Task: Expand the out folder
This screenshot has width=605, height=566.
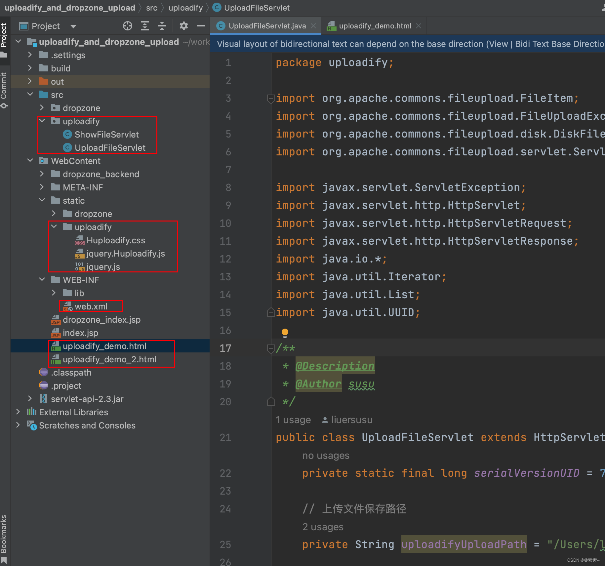Action: coord(30,81)
